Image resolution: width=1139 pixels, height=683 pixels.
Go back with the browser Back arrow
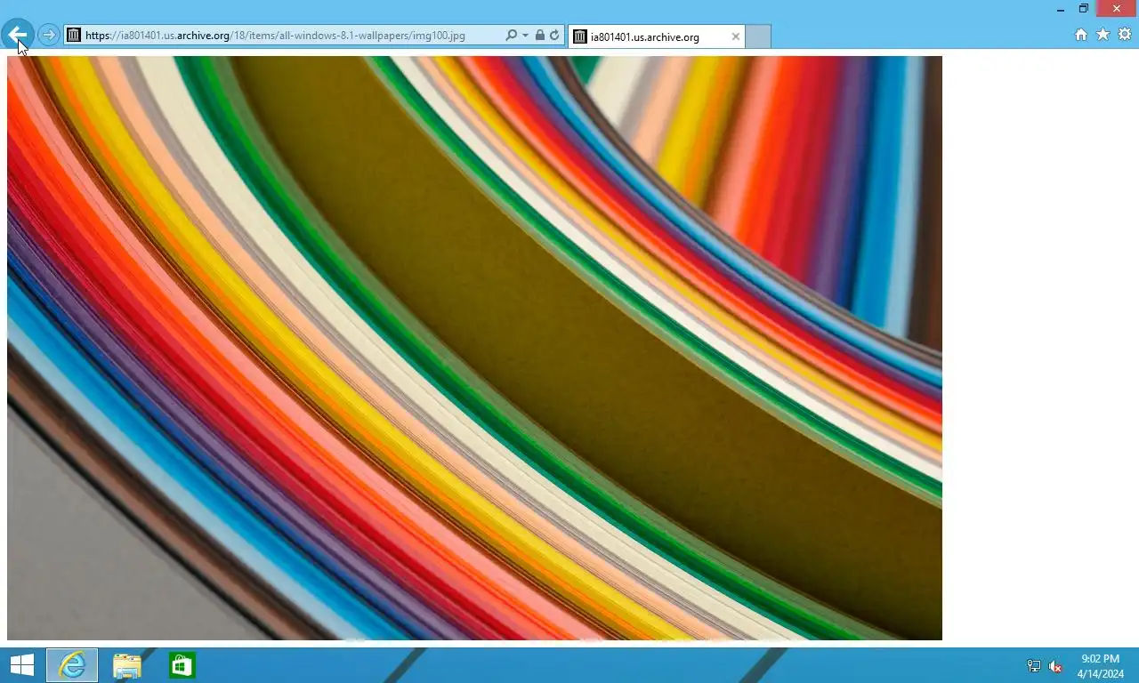point(18,36)
